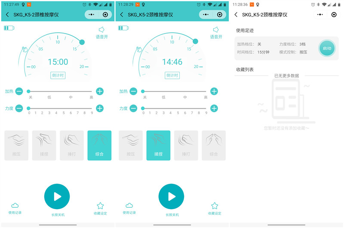This screenshot has width=344, height=228.
Task: Click the 已无更多数据 text
Action: 286,76
